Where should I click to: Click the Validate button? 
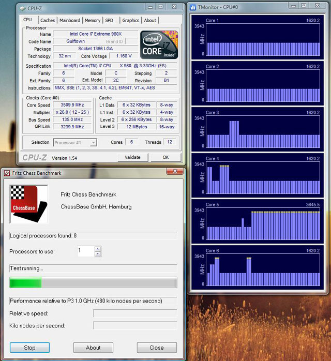132,157
